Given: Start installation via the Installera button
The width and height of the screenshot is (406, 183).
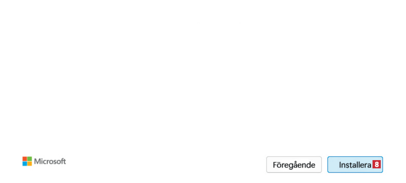Looking at the screenshot, I should click(x=355, y=165).
